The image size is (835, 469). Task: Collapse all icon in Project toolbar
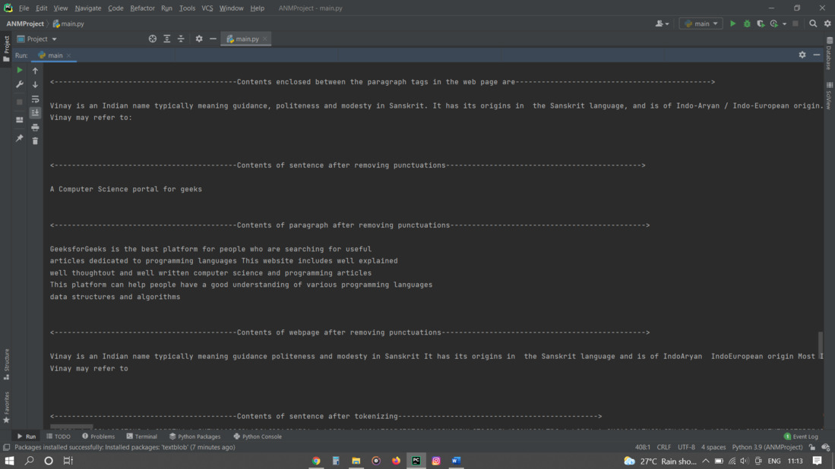click(181, 39)
